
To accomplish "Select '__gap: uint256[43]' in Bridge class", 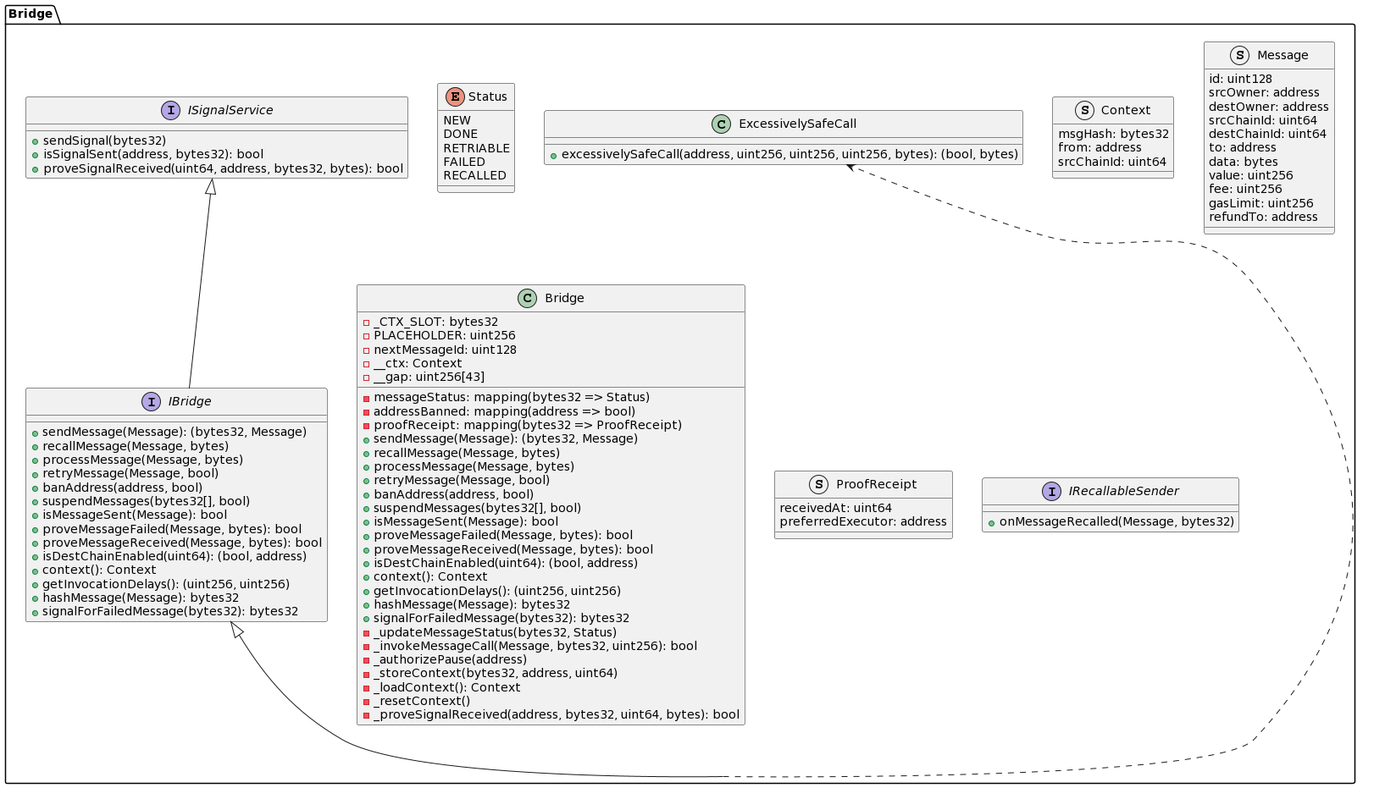I will (429, 377).
